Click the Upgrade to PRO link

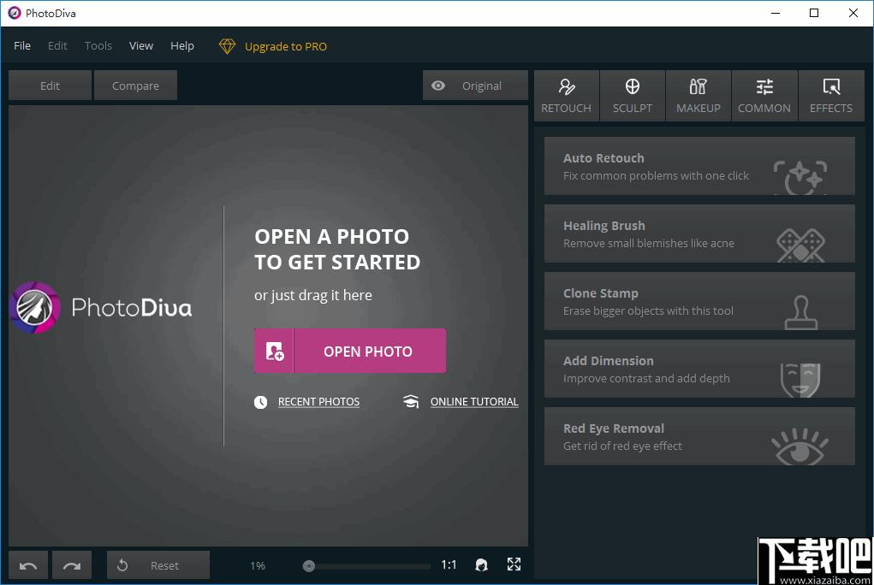(286, 47)
